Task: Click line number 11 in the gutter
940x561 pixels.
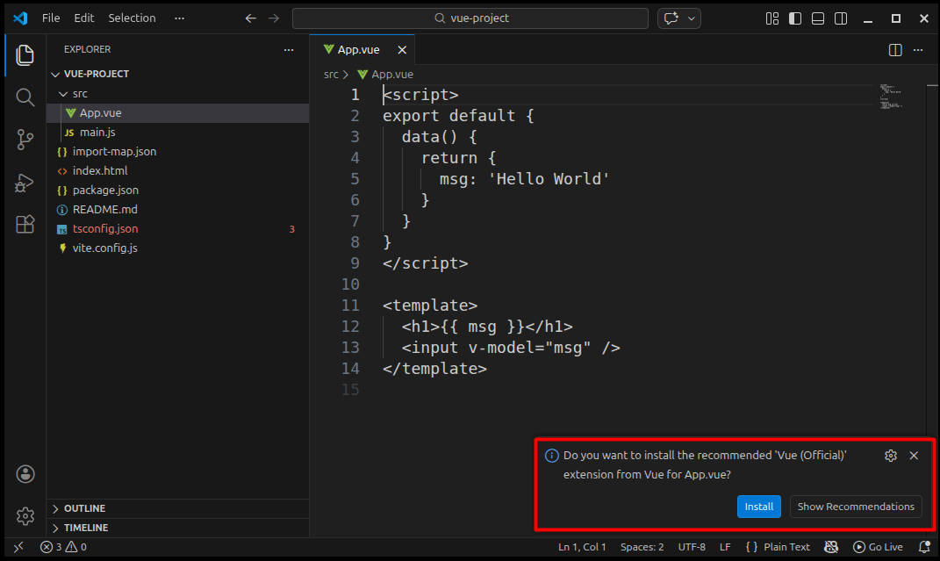Action: click(x=350, y=306)
